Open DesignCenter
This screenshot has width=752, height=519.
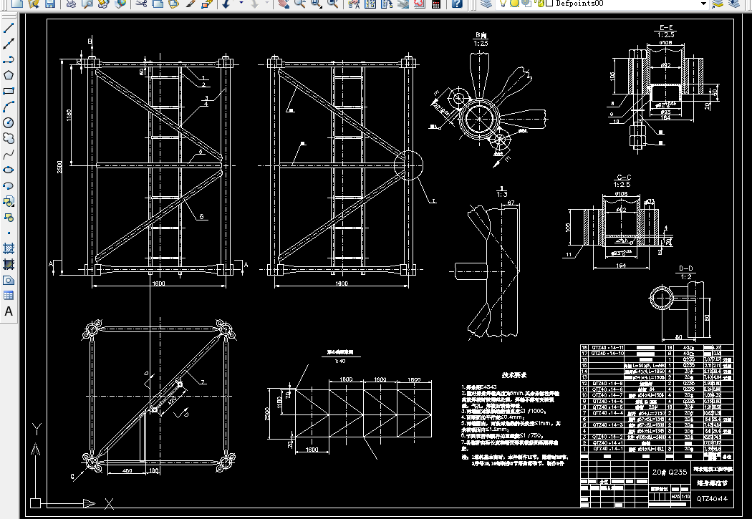370,4
